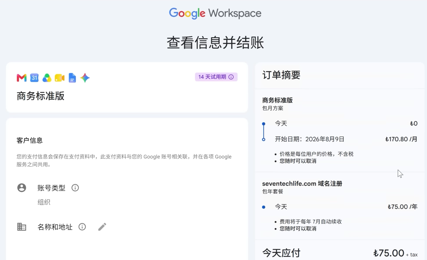Click the 名称和地址 label

(55, 227)
